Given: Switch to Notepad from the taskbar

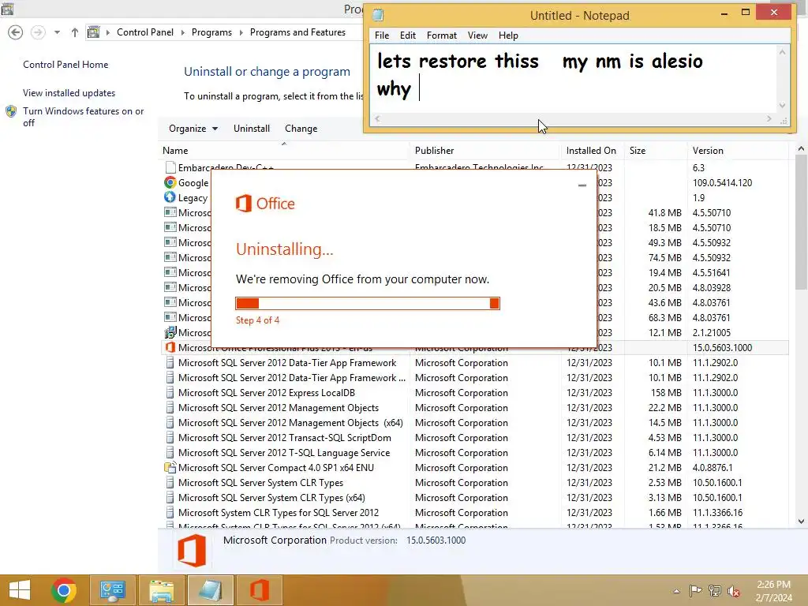Looking at the screenshot, I should 210,590.
